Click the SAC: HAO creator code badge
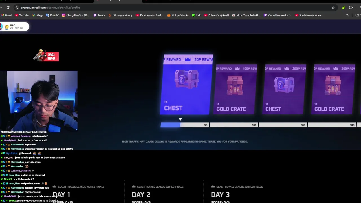Viewport: 361px width, 203px height. [46, 56]
